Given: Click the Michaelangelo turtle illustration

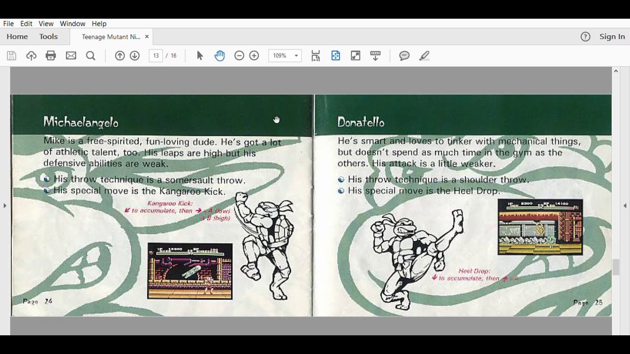Looking at the screenshot, I should coord(264,246).
